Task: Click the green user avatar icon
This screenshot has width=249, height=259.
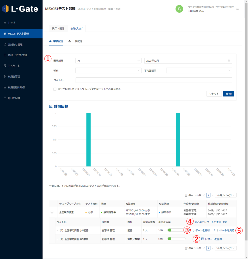Action: [x=179, y=9]
